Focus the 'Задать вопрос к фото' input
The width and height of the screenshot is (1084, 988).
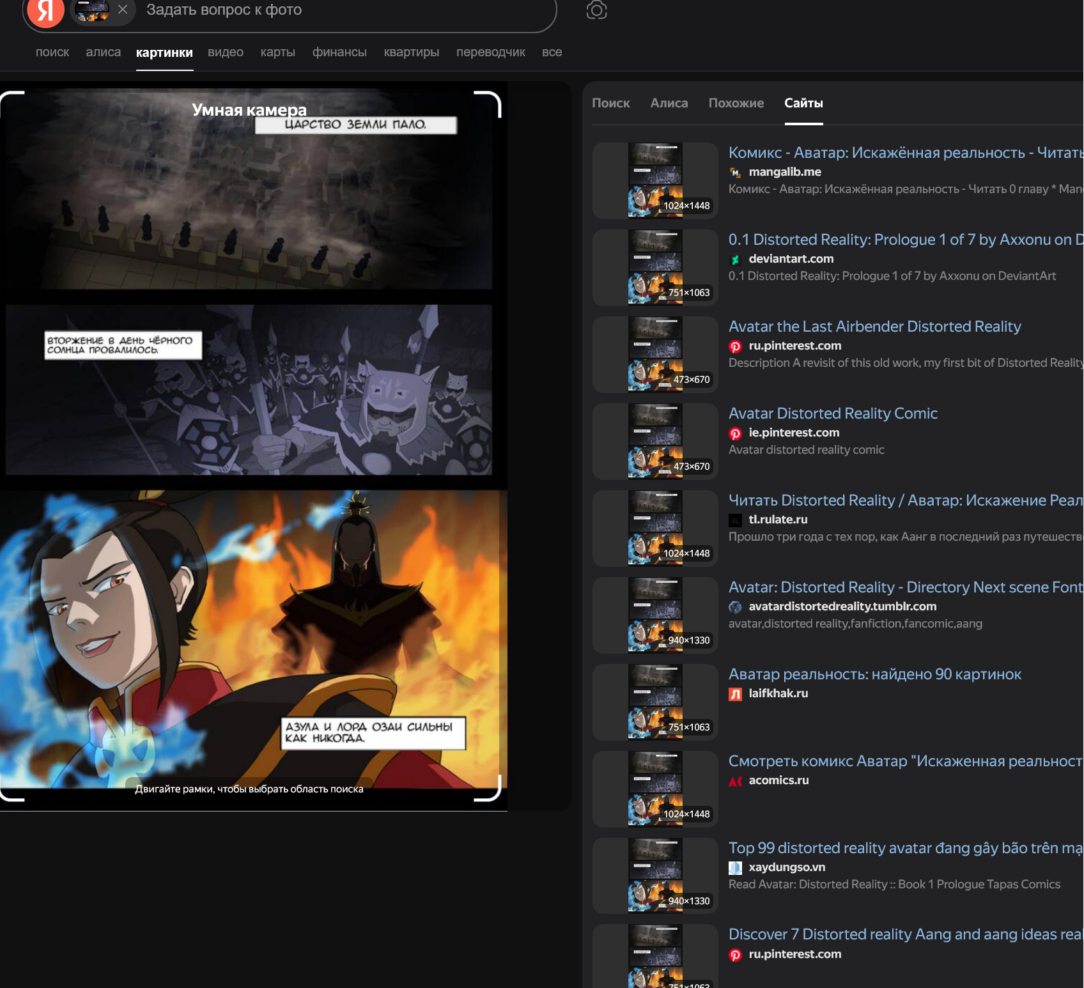[x=345, y=10]
